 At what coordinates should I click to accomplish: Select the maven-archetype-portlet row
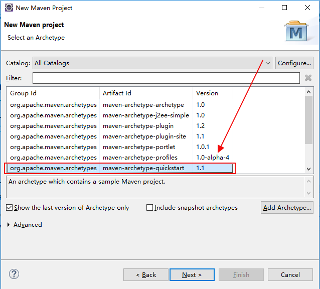point(120,147)
